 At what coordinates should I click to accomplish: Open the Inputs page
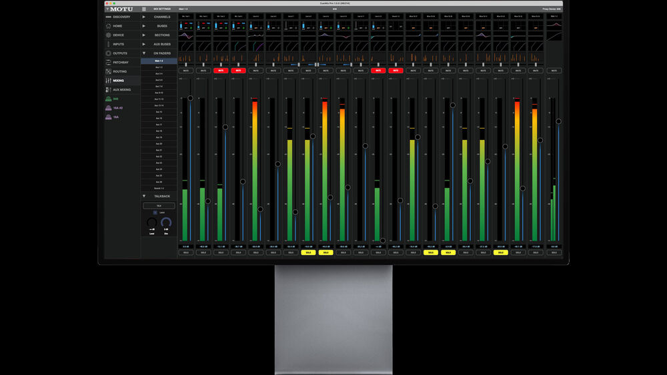tap(118, 44)
